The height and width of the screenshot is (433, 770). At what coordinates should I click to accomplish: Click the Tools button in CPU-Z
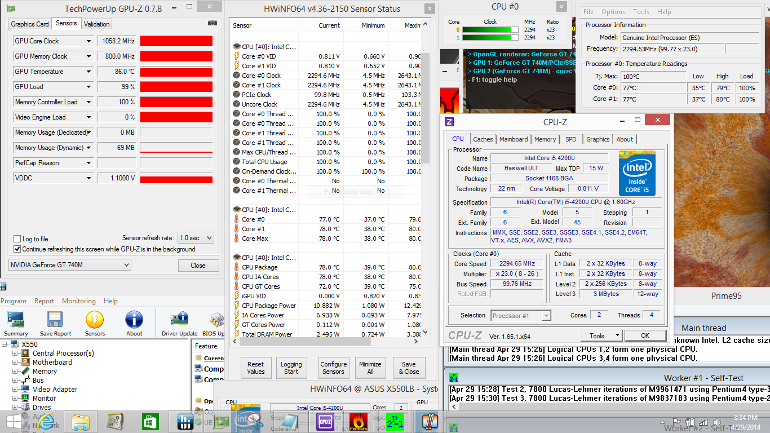597,335
